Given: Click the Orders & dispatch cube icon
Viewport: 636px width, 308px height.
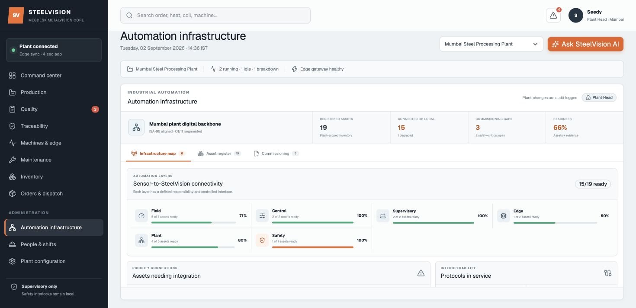Looking at the screenshot, I should tap(13, 193).
